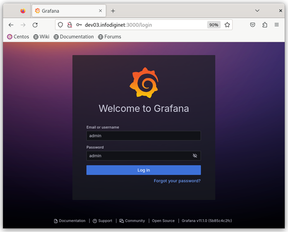This screenshot has width=288, height=232.
Task: Open the footer Open Source link
Action: [x=163, y=221]
